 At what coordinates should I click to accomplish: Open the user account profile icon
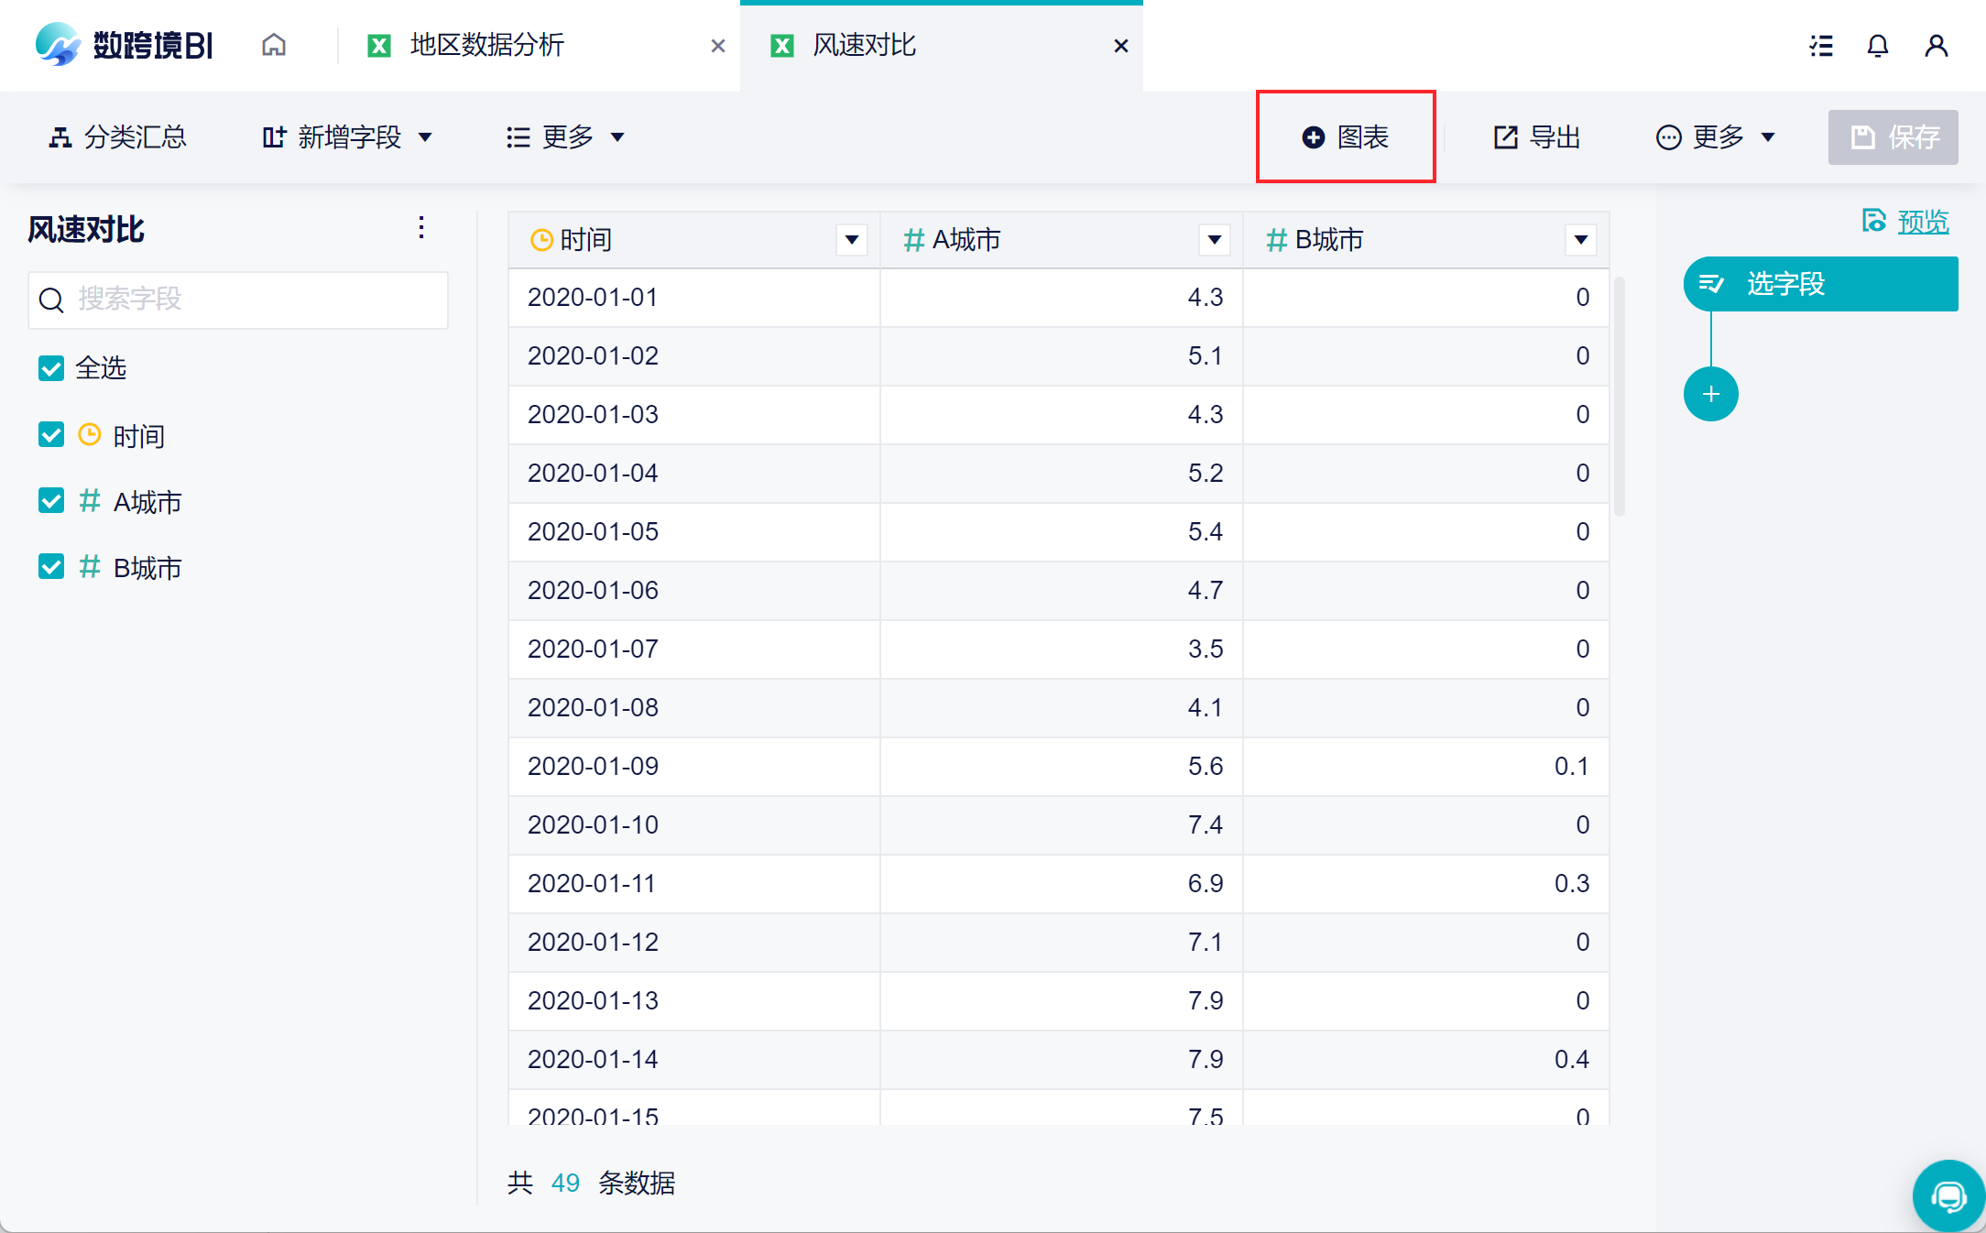tap(1936, 45)
